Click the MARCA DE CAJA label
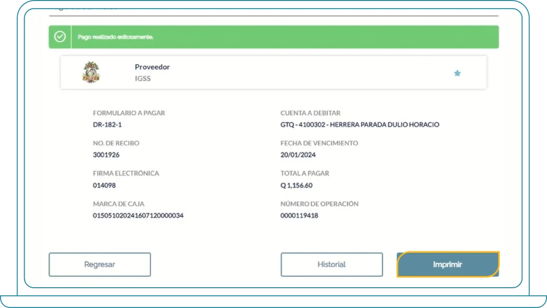Image resolution: width=547 pixels, height=308 pixels. pos(118,204)
